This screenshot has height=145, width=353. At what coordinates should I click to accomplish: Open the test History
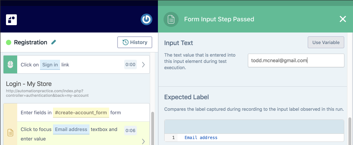tap(135, 42)
